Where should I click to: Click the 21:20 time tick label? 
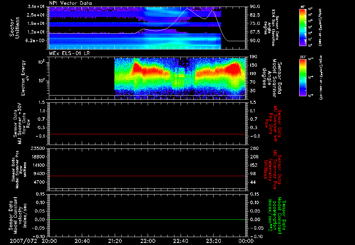115,241
